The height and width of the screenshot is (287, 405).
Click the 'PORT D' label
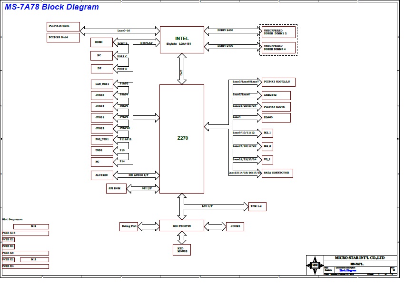[x=122, y=69]
